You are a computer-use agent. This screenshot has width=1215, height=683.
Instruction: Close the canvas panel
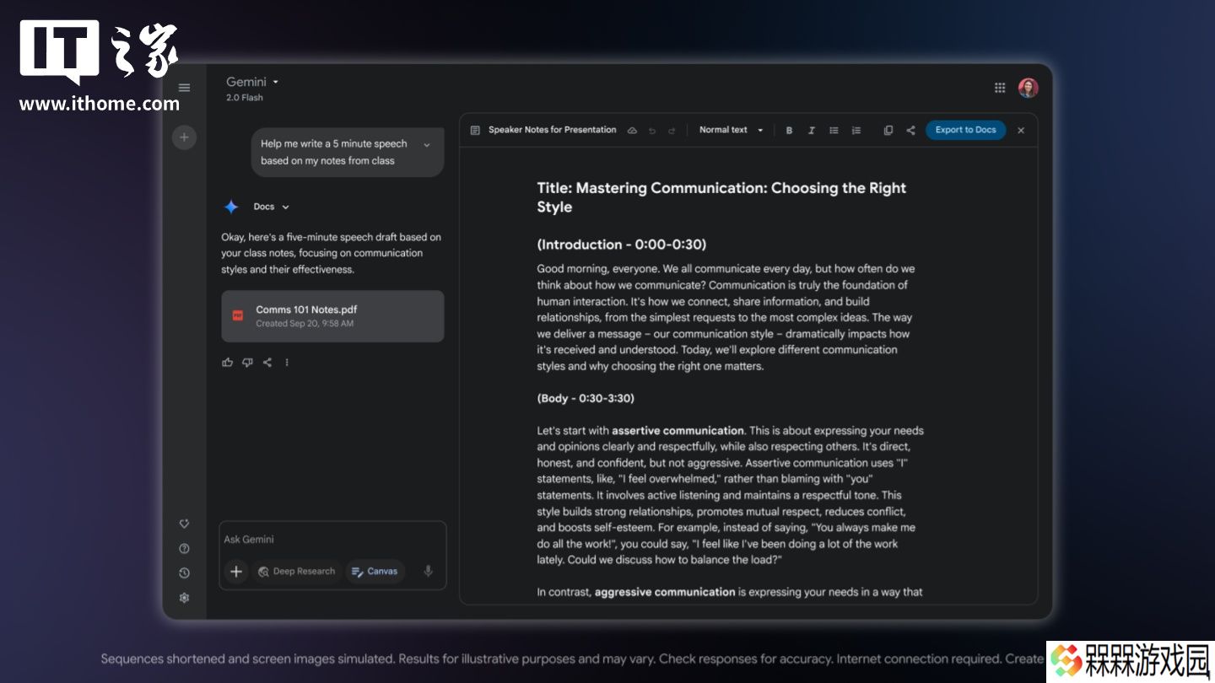[1021, 130]
